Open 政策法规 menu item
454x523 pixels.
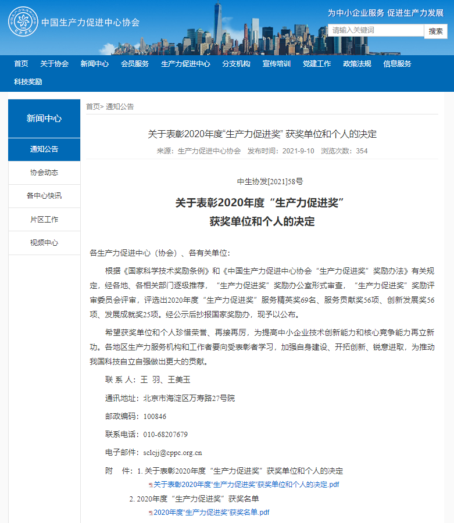pos(357,64)
